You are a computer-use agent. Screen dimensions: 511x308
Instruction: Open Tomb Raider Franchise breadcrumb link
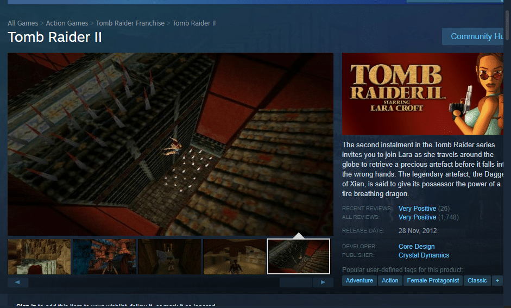pyautogui.click(x=130, y=23)
